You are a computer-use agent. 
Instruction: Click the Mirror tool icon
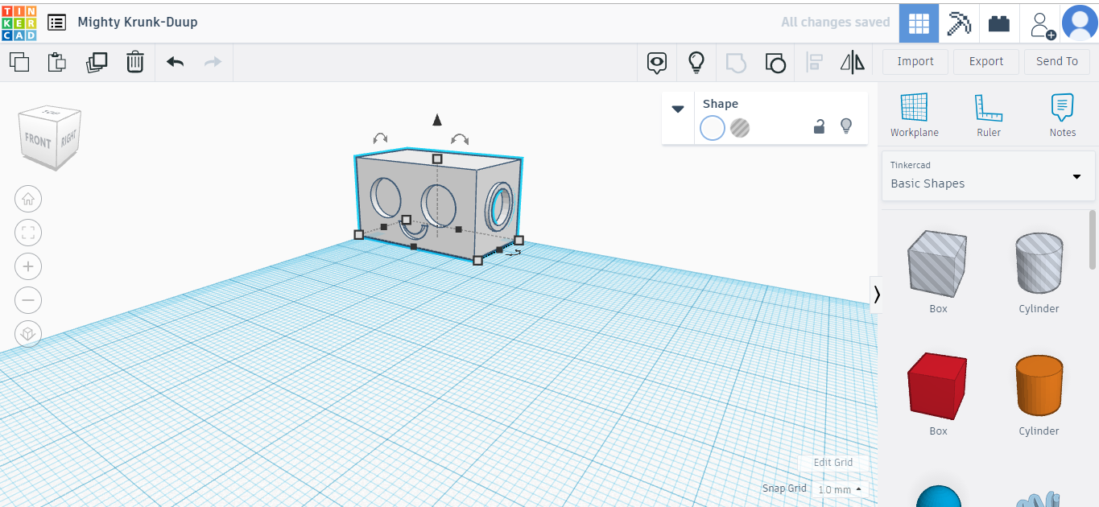click(x=853, y=62)
